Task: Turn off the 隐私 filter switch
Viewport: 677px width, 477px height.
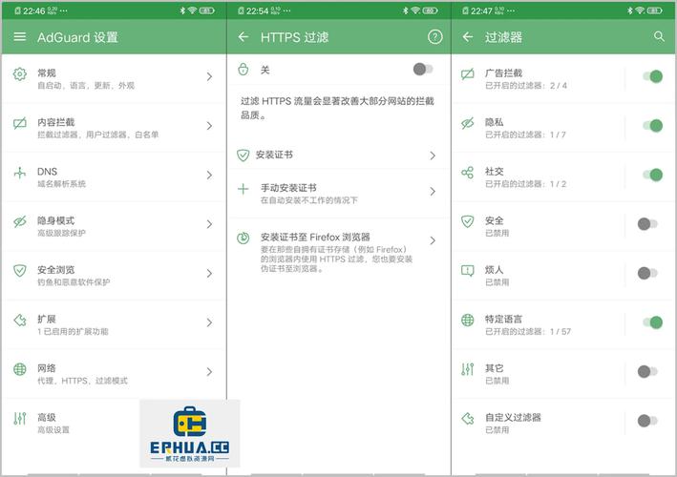Action: click(x=652, y=126)
